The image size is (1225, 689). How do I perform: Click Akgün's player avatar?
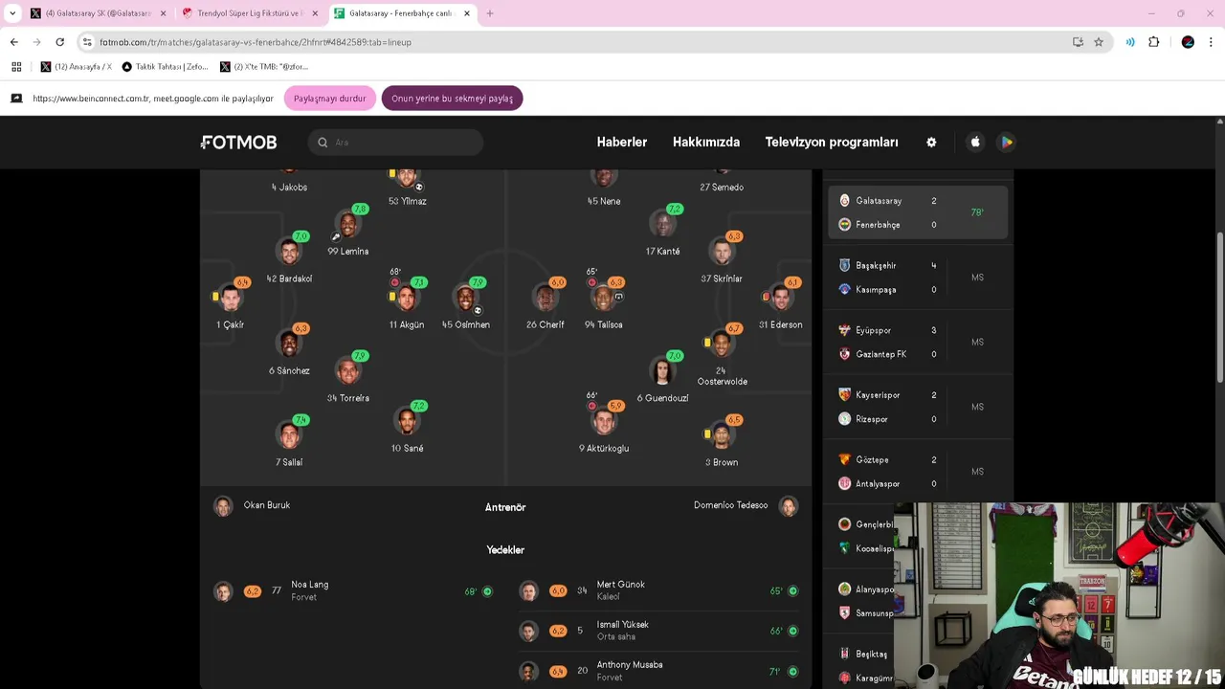[407, 298]
